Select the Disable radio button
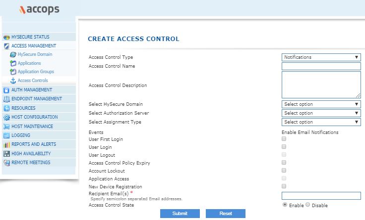 308,205
